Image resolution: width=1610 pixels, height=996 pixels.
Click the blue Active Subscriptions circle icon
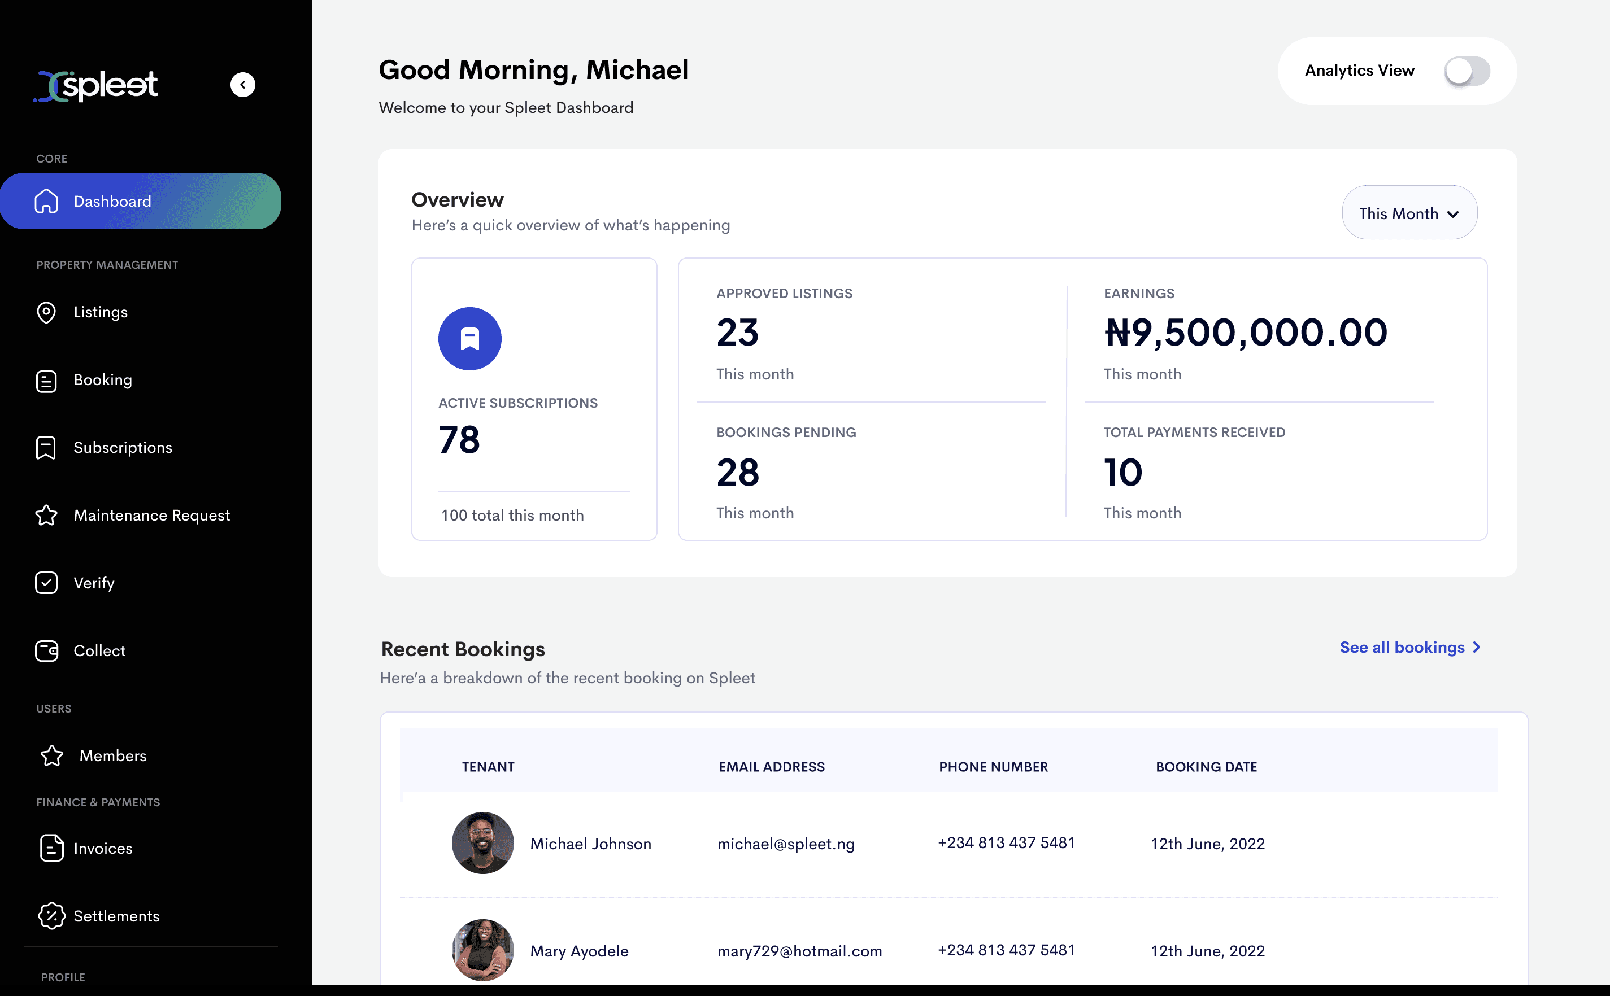pyautogui.click(x=470, y=339)
